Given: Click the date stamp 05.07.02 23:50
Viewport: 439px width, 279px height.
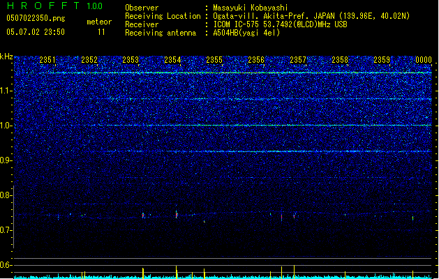Looking at the screenshot, I should pos(36,32).
